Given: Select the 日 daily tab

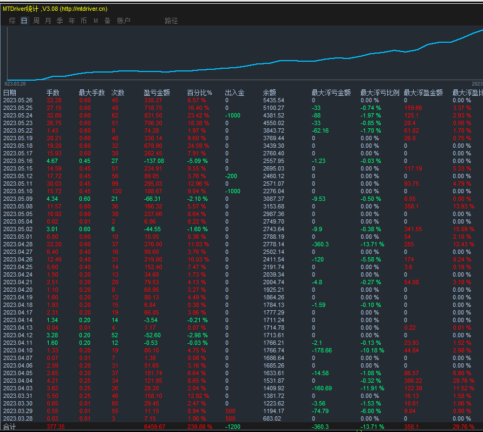Looking at the screenshot, I should tap(24, 21).
